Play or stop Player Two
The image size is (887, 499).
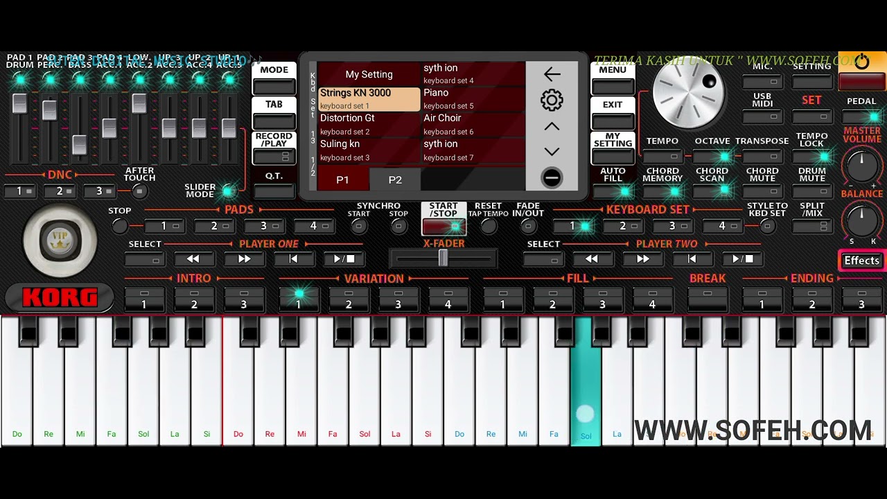pyautogui.click(x=742, y=259)
